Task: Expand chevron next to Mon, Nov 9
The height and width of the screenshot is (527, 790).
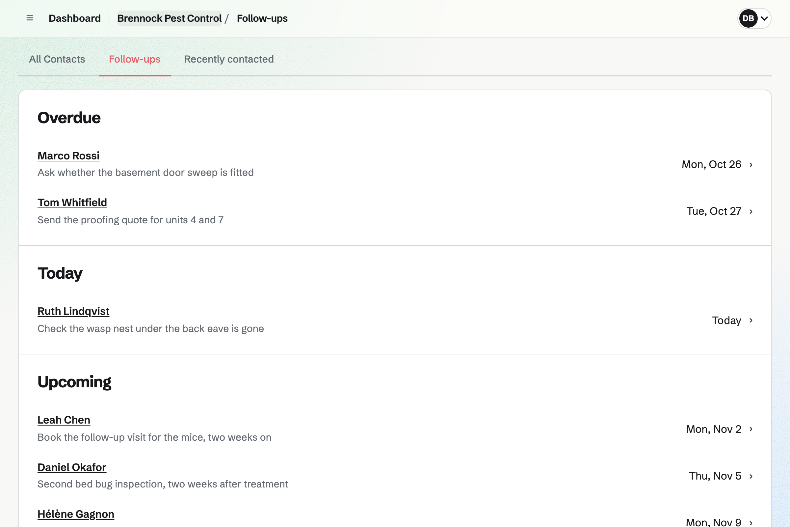Action: 751,523
